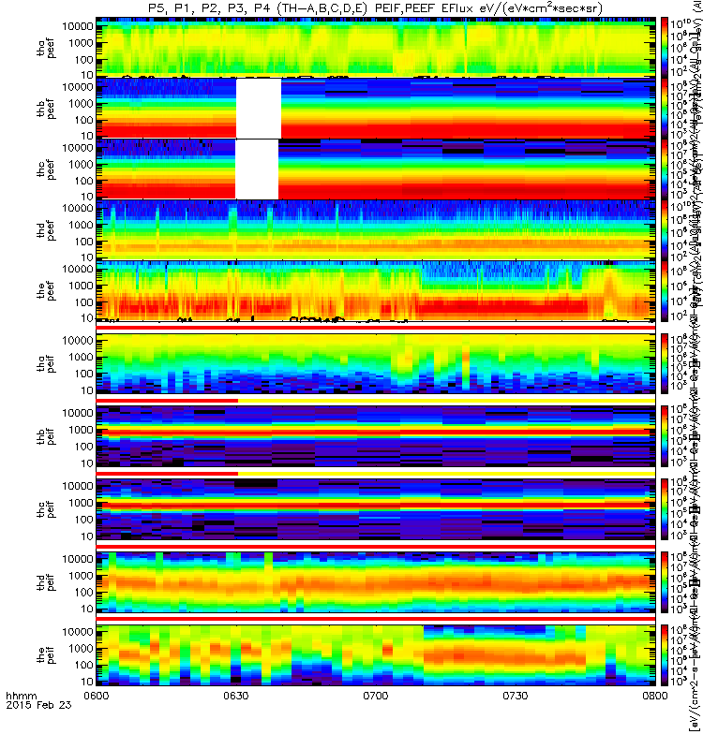Click the color bar beside thd peef panel
The height and width of the screenshot is (749, 703).
point(665,229)
